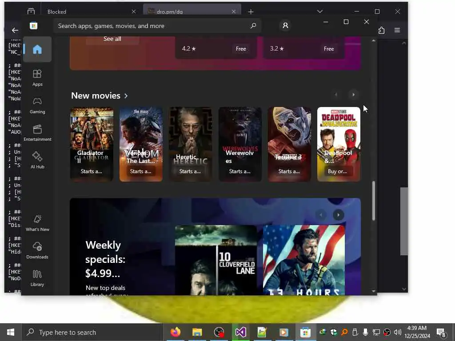The image size is (455, 341).
Task: Show next New movies with right arrow
Action: [x=353, y=95]
